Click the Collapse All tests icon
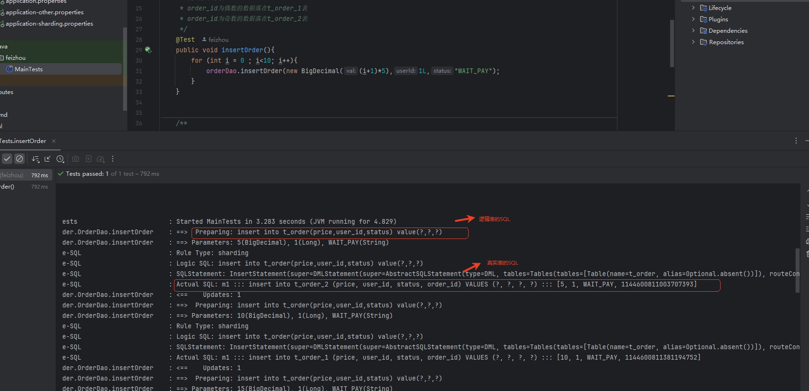This screenshot has width=809, height=391. [48, 159]
